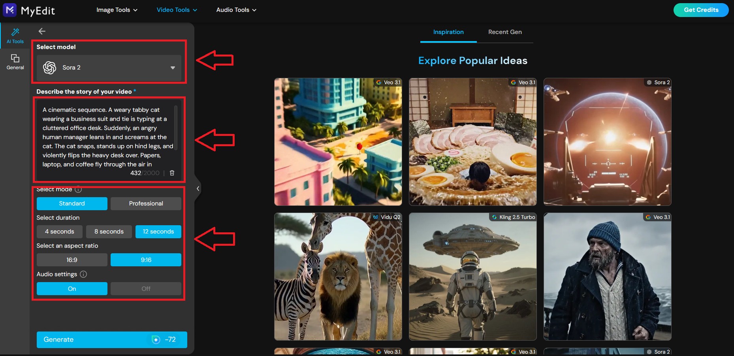Screen dimensions: 734x356
Task: Open the Sora 2 spaceship inspiration thumbnail
Action: [607, 142]
